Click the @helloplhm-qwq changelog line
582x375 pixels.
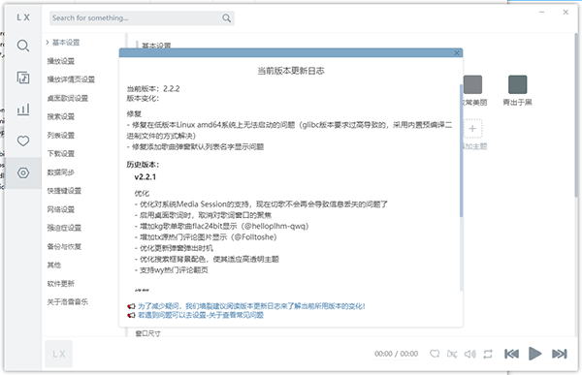click(221, 226)
